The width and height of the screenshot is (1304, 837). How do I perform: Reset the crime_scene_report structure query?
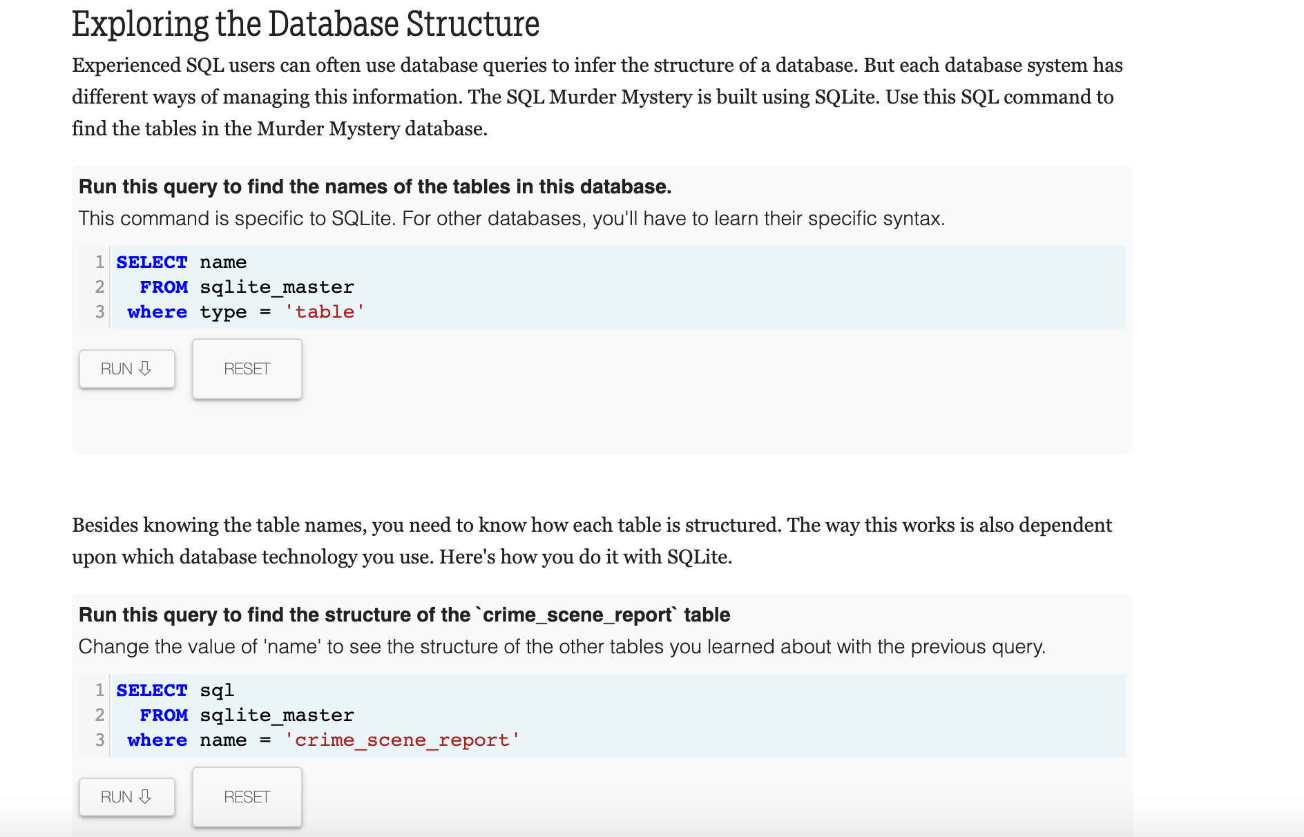[247, 797]
